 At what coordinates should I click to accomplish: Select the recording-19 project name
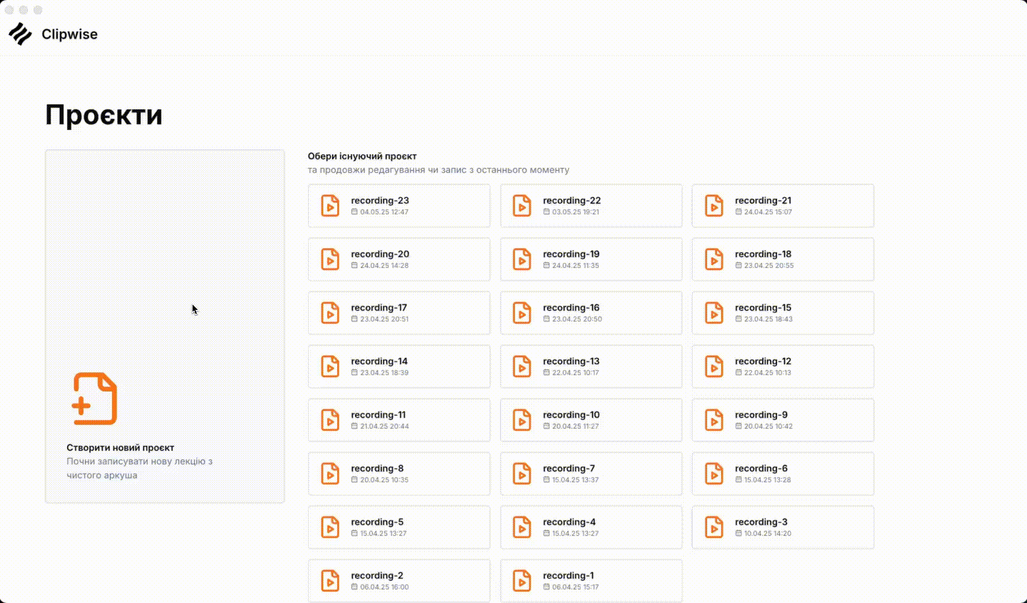point(571,254)
